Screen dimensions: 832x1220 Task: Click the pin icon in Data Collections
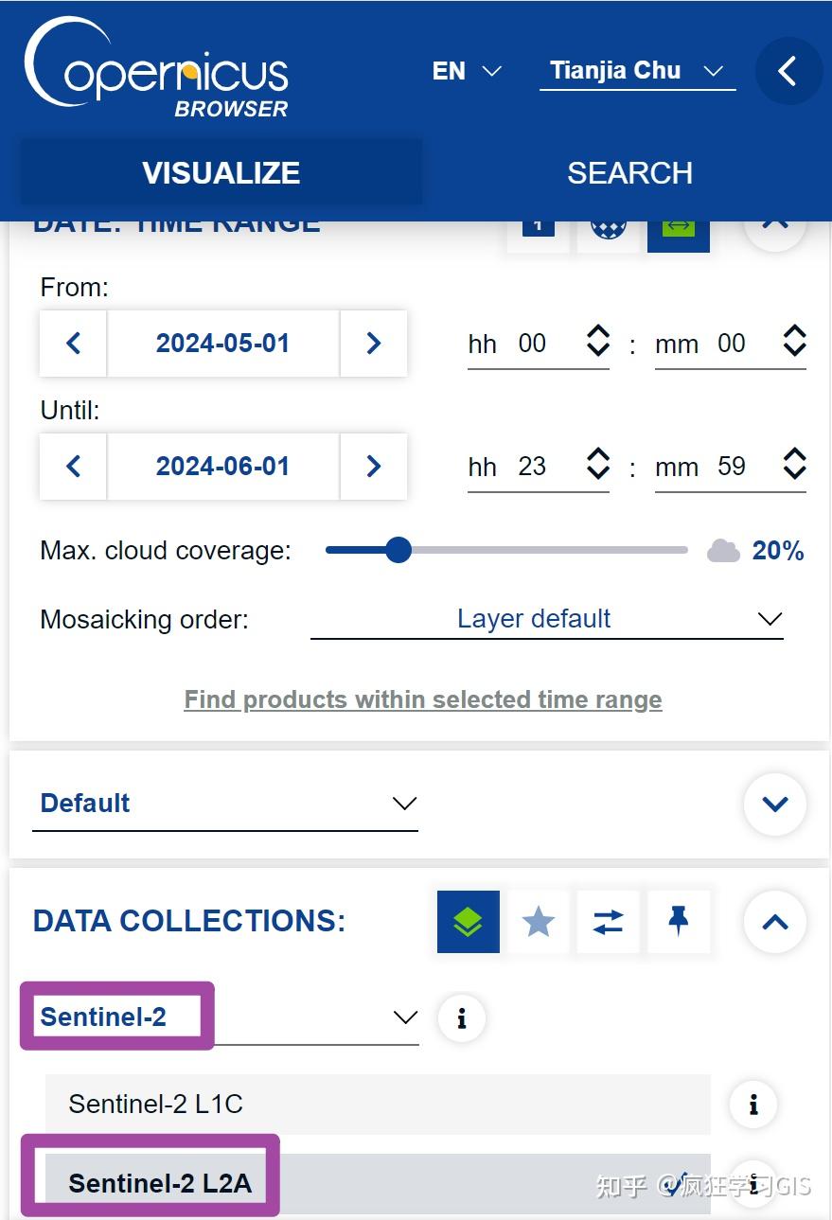678,921
